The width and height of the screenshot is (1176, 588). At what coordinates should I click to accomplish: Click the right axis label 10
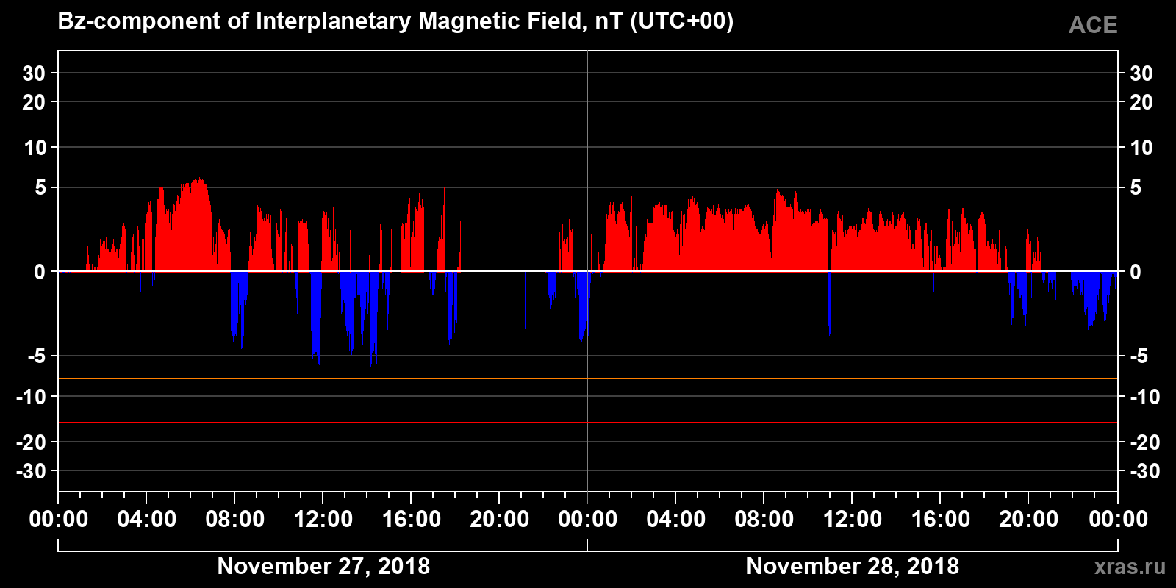point(1141,148)
